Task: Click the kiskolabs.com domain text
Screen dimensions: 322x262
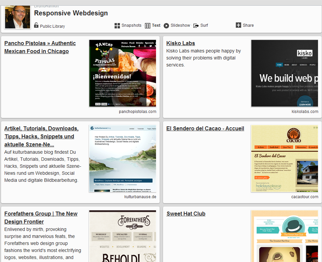Action: tap(305, 112)
